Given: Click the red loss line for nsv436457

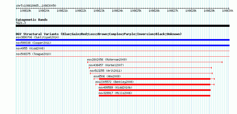Looking at the screenshot, I should (x=150, y=68).
